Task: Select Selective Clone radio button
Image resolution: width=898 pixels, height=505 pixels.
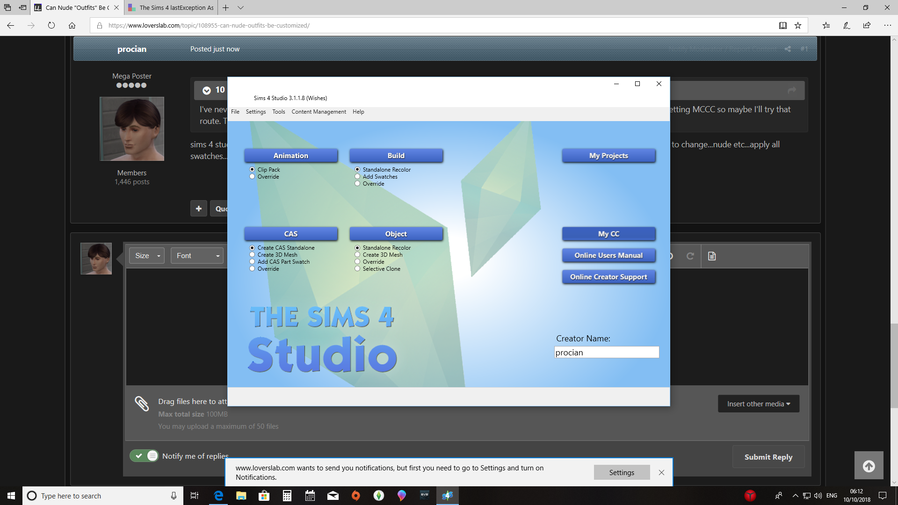Action: 358,269
